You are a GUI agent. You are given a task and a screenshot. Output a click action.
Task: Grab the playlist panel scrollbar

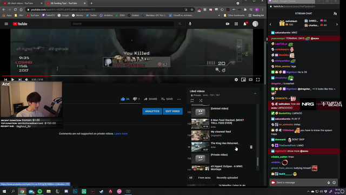pos(257,161)
